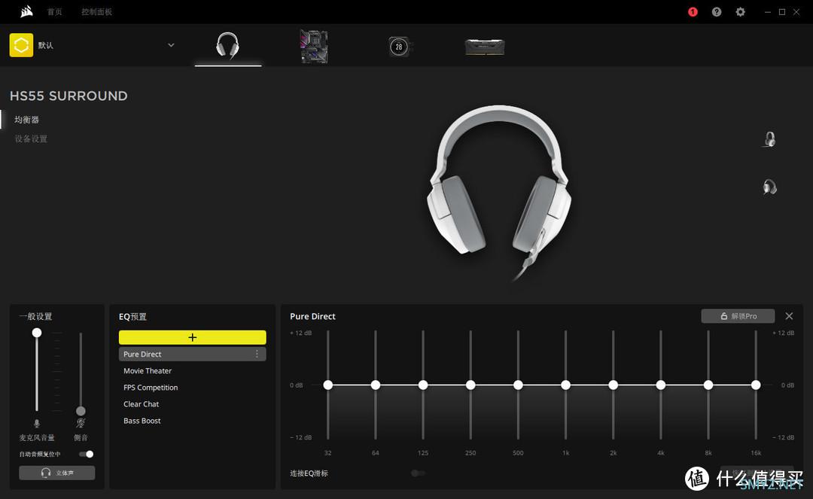This screenshot has width=813, height=499.
Task: Click the EQ预置 panel heading
Action: point(132,317)
